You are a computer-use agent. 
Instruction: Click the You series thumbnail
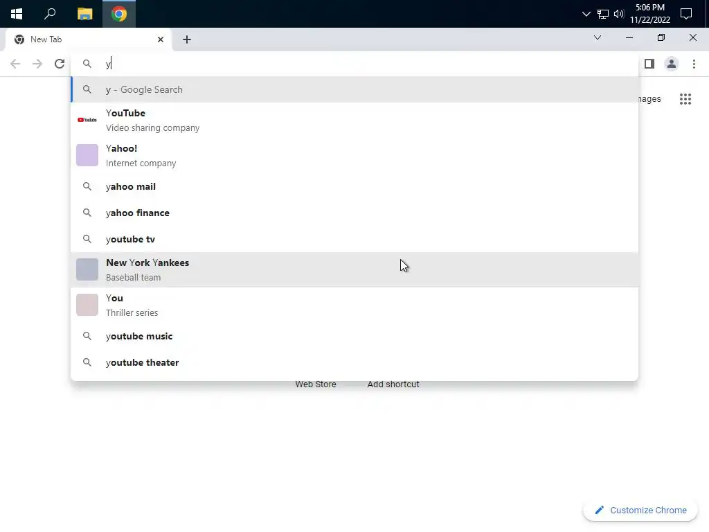point(87,305)
